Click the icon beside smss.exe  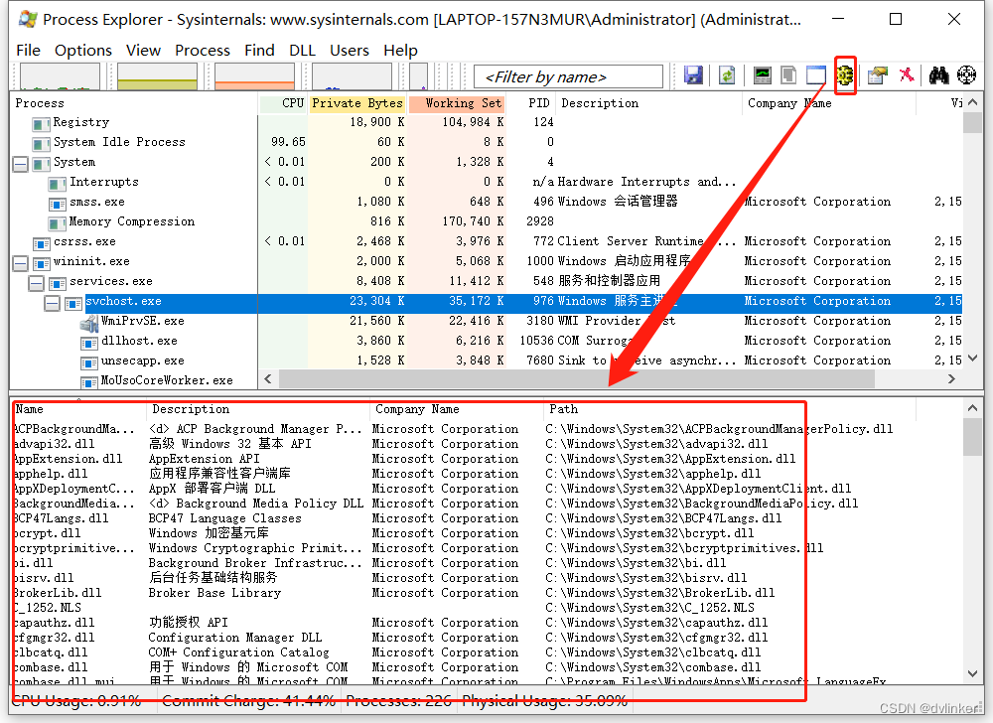(58, 203)
